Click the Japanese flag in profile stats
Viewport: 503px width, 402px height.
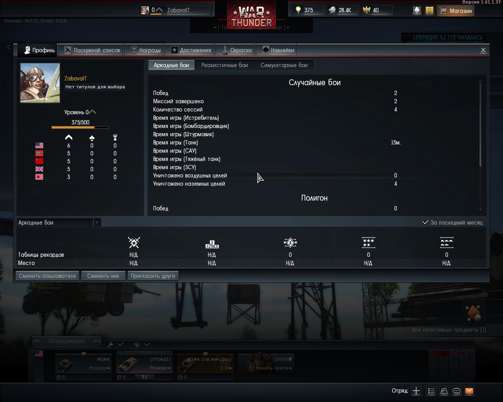point(39,177)
